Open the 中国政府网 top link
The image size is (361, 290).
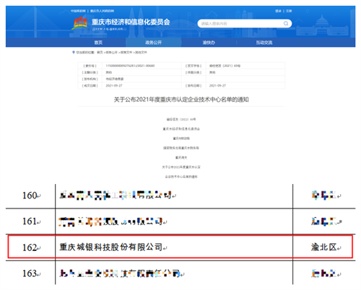coord(78,11)
